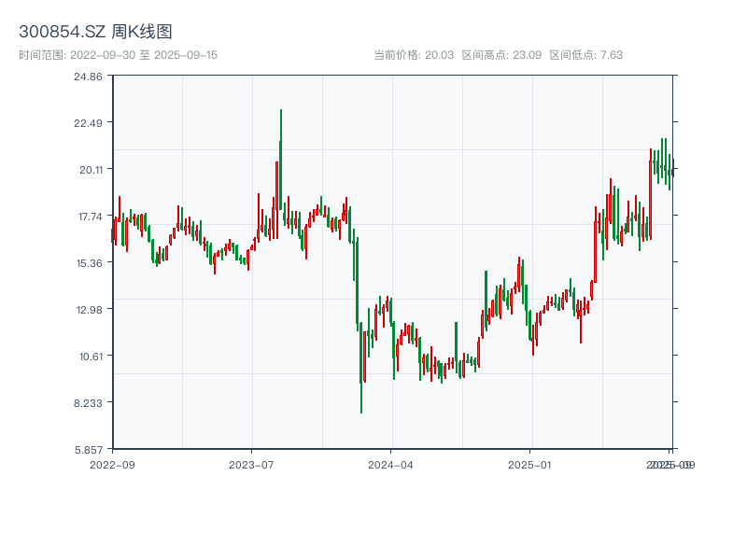The width and height of the screenshot is (747, 560).
Task: Click the 15.36 y-axis price label
Action: click(88, 263)
